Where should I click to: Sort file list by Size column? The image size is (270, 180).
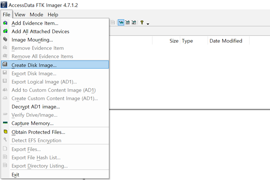(x=166, y=41)
